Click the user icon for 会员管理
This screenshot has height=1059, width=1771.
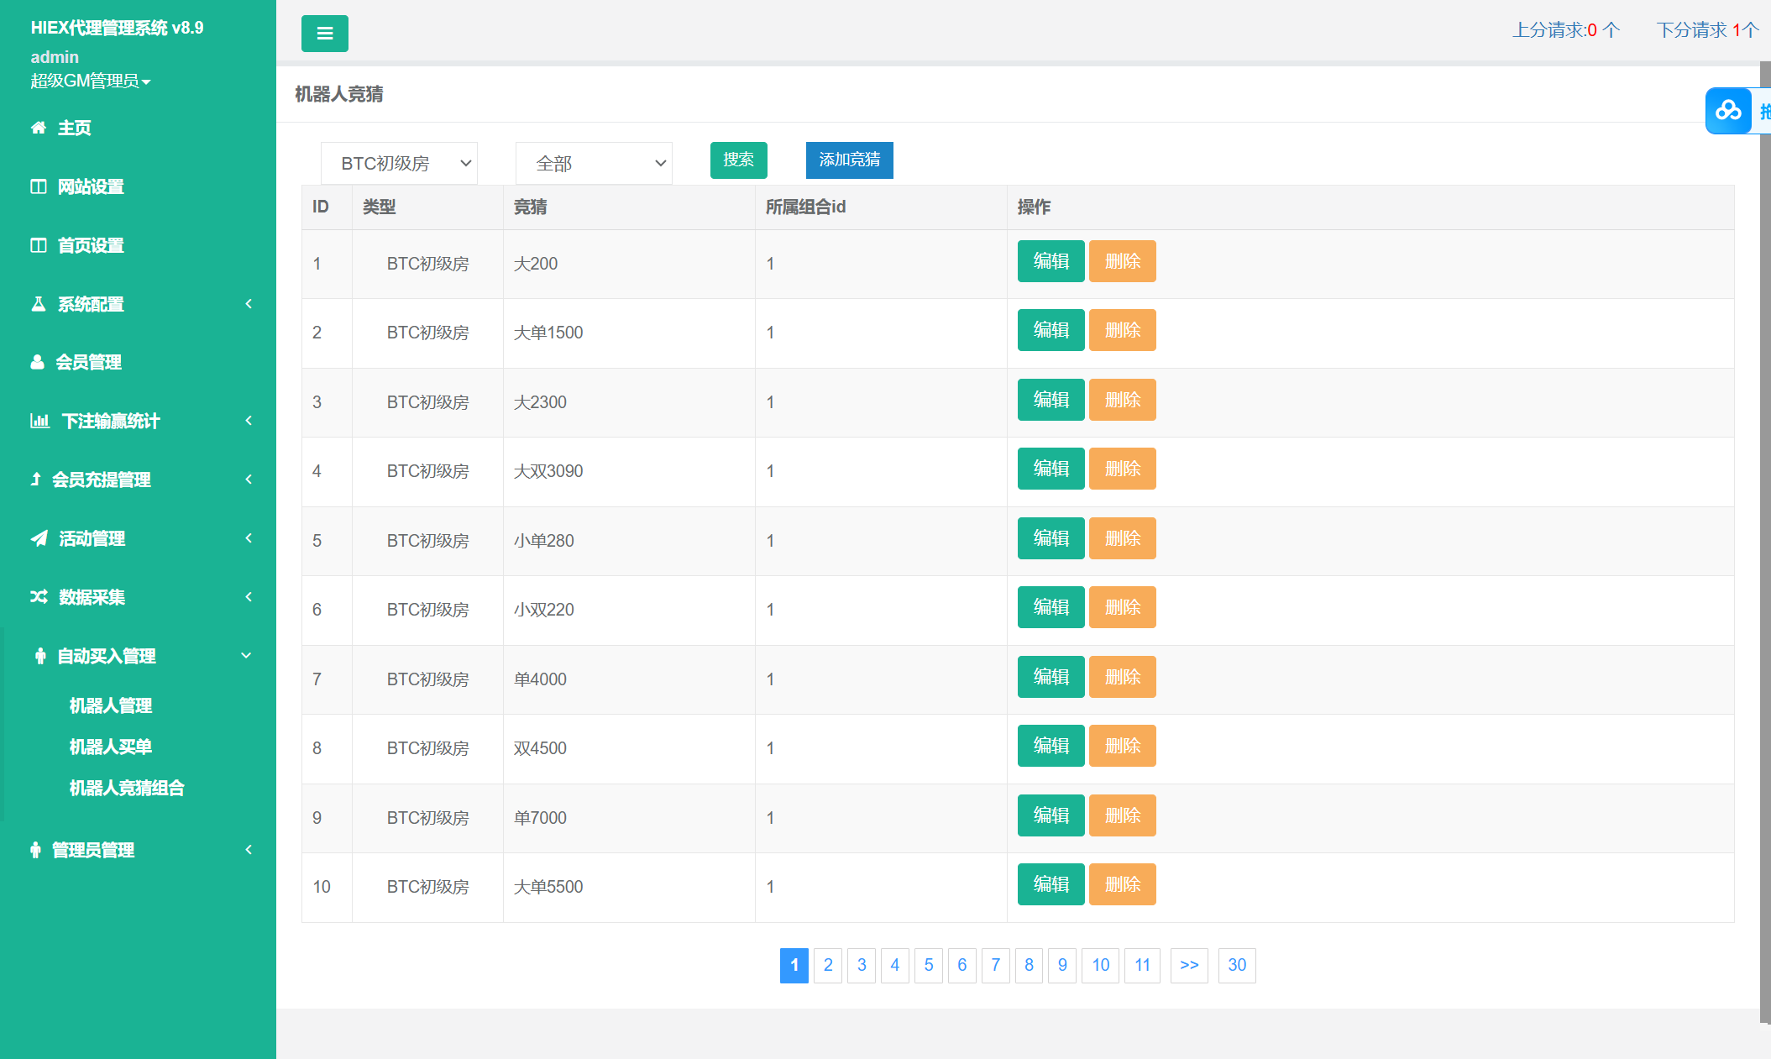point(38,362)
